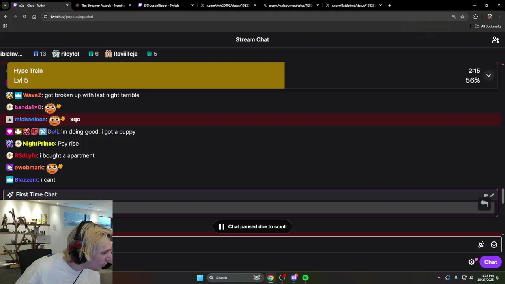Click the gift icon next to RaviiTeja's 5
The width and height of the screenshot is (505, 284).
[150, 54]
